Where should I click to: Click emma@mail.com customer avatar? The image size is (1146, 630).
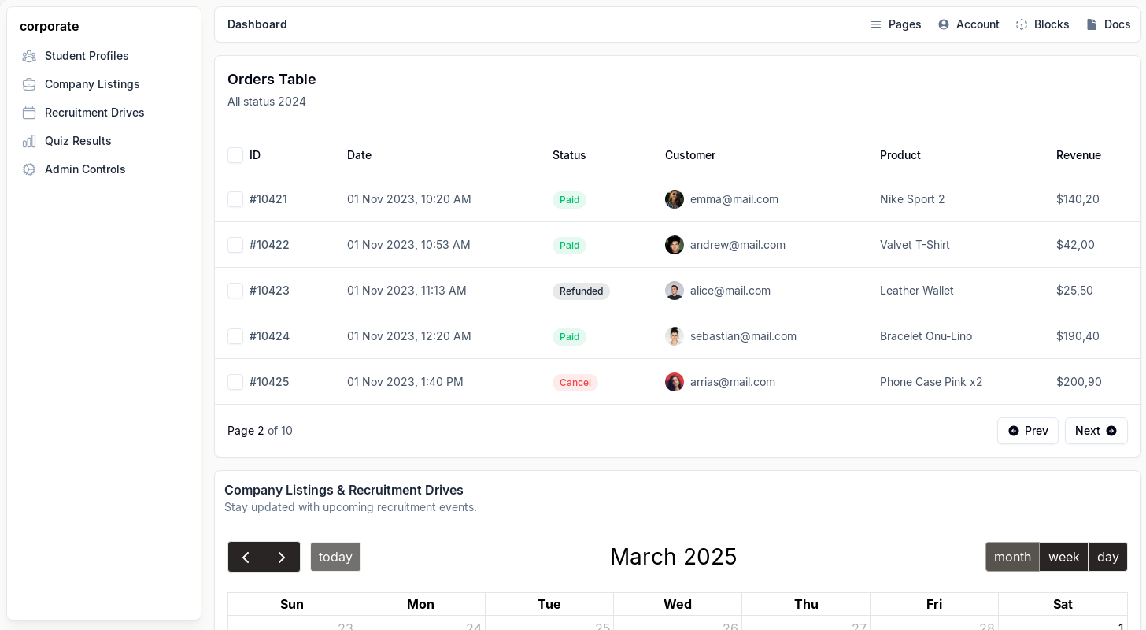click(675, 199)
